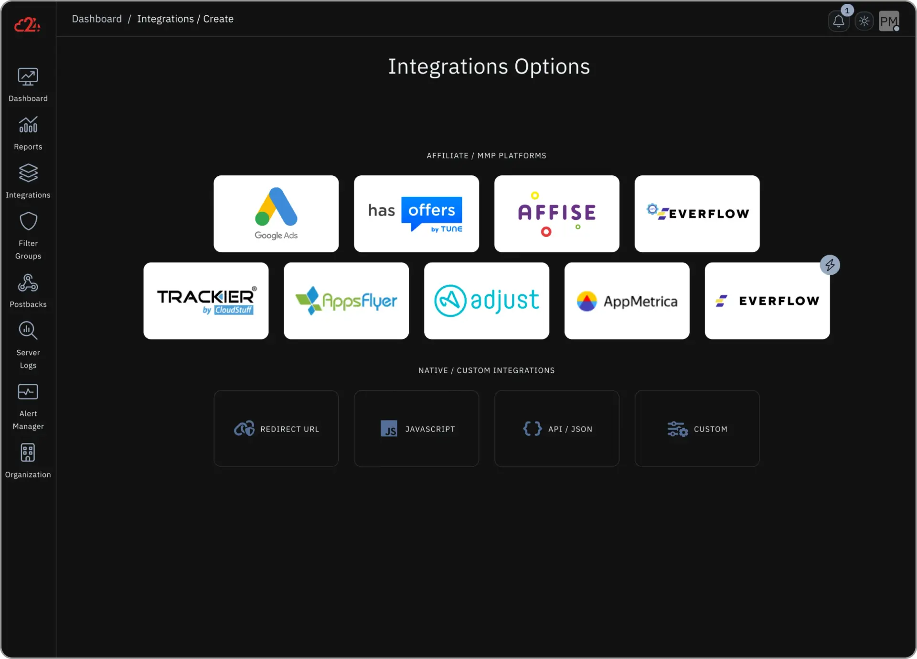Open the notifications bell icon

click(x=838, y=21)
